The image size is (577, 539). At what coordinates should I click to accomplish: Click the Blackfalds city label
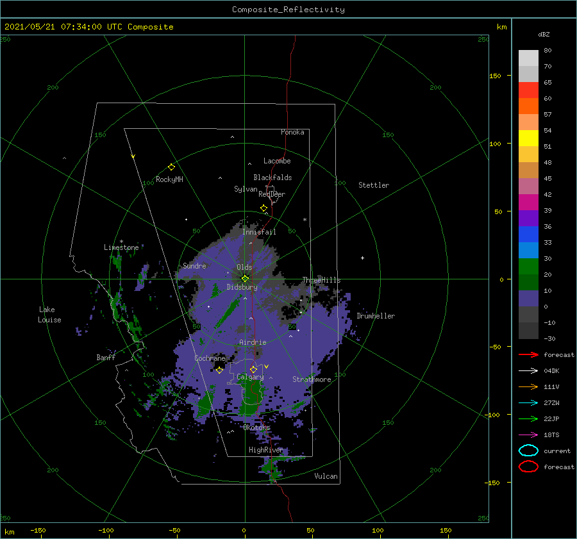272,178
